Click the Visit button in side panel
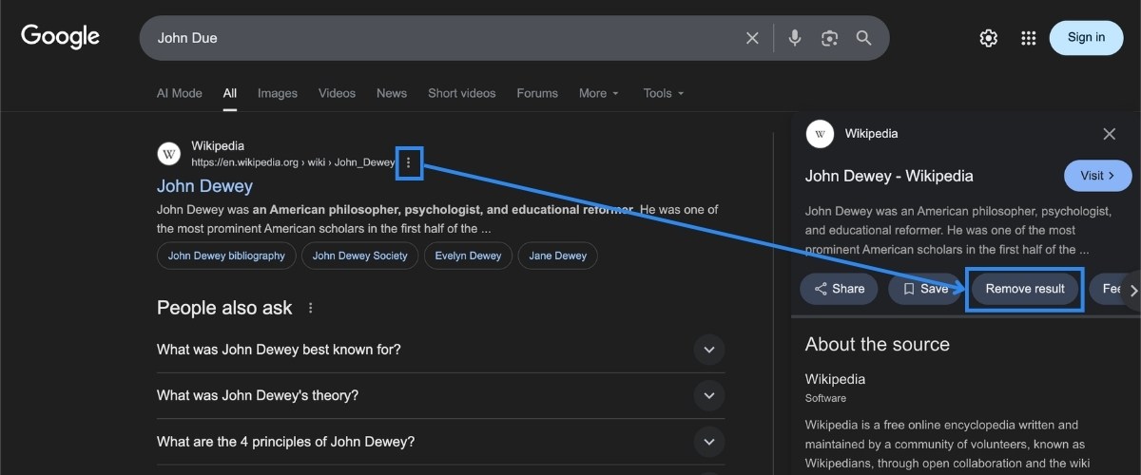Viewport: 1141px width, 475px height. (1097, 176)
